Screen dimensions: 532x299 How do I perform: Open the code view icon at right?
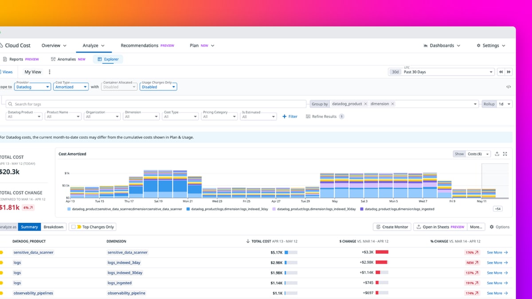coord(509,87)
